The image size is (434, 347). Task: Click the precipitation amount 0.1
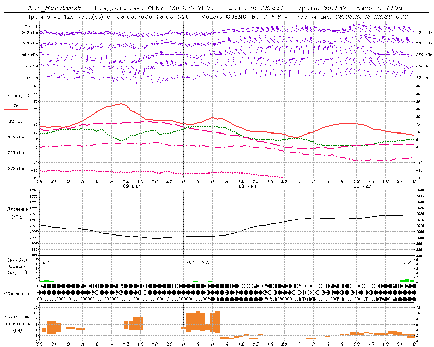191,262
